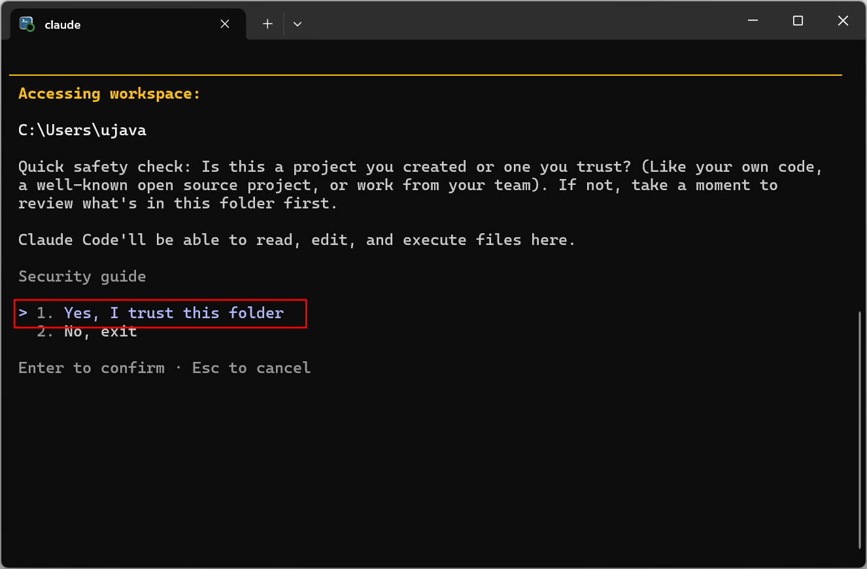Image resolution: width=867 pixels, height=569 pixels.
Task: Click the number 1. before Yes option
Action: coord(45,313)
